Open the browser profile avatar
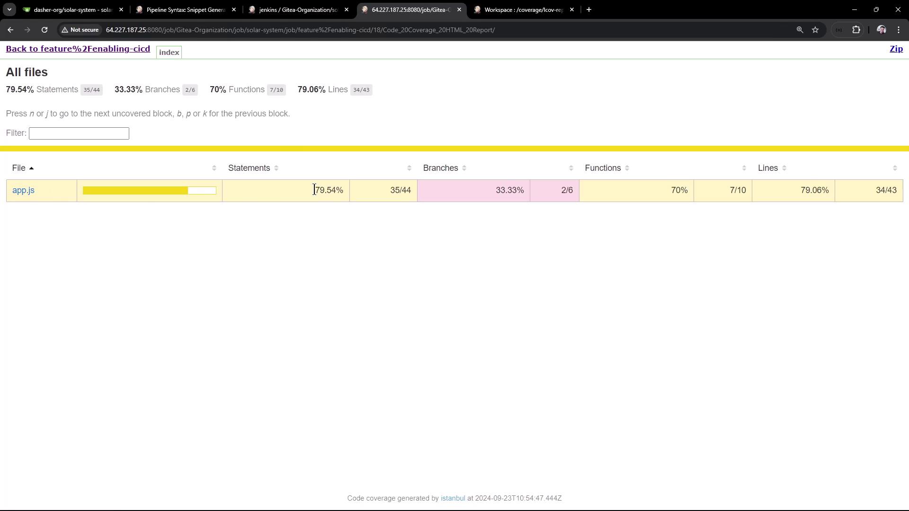 tap(881, 30)
